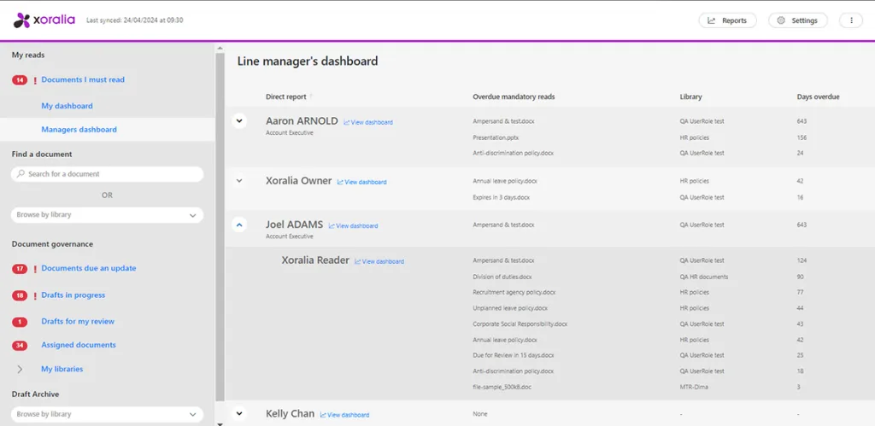Viewport: 875px width, 426px height.
Task: Open My dashboard from sidebar
Action: click(67, 106)
